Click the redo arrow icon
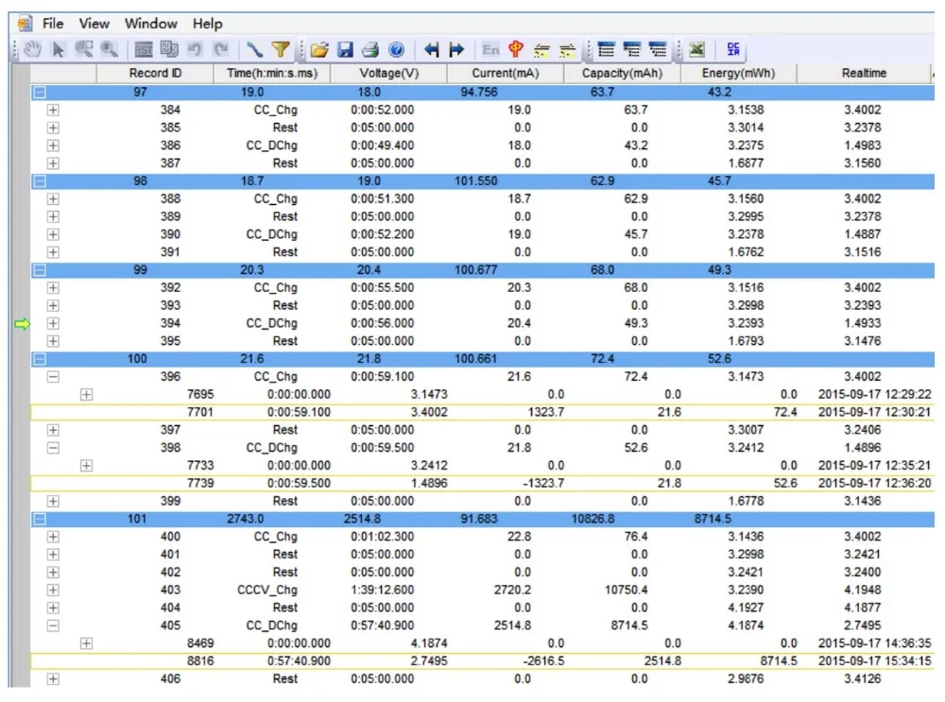945x702 pixels. click(x=220, y=49)
